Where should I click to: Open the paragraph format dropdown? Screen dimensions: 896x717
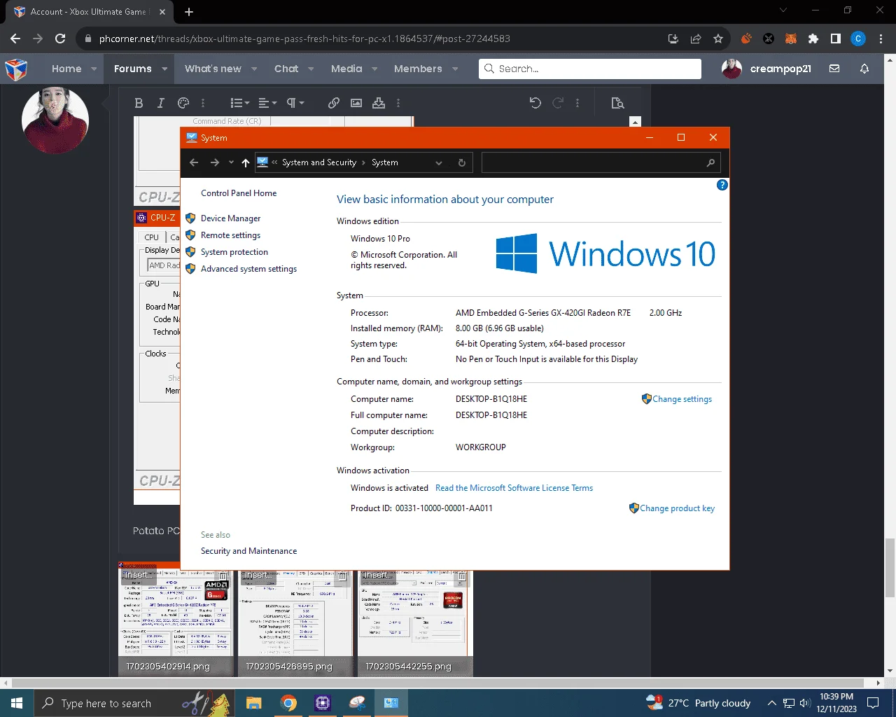tap(295, 103)
